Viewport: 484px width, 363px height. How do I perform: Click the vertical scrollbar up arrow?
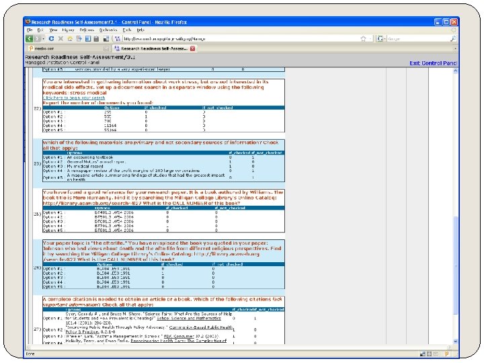point(455,71)
